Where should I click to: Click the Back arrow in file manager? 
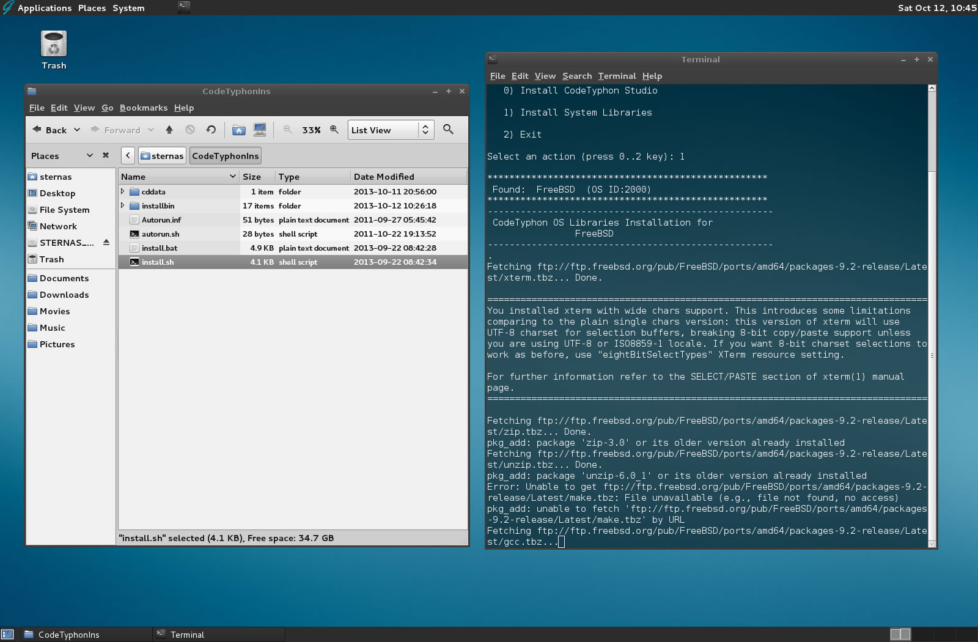point(50,130)
